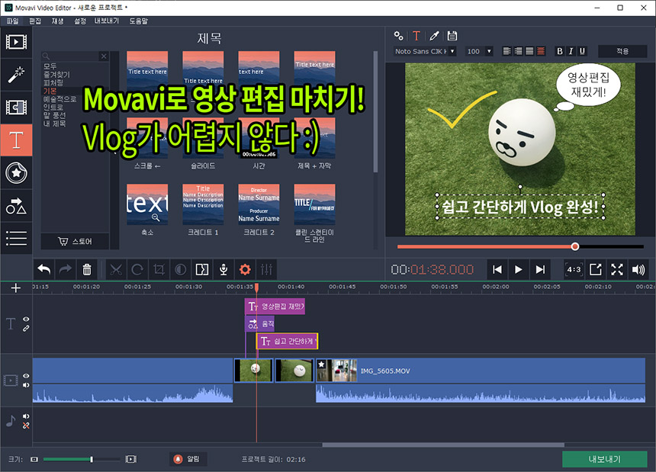Screen dimensions: 656x472
Task: Clear the title search field X
Action: point(104,56)
